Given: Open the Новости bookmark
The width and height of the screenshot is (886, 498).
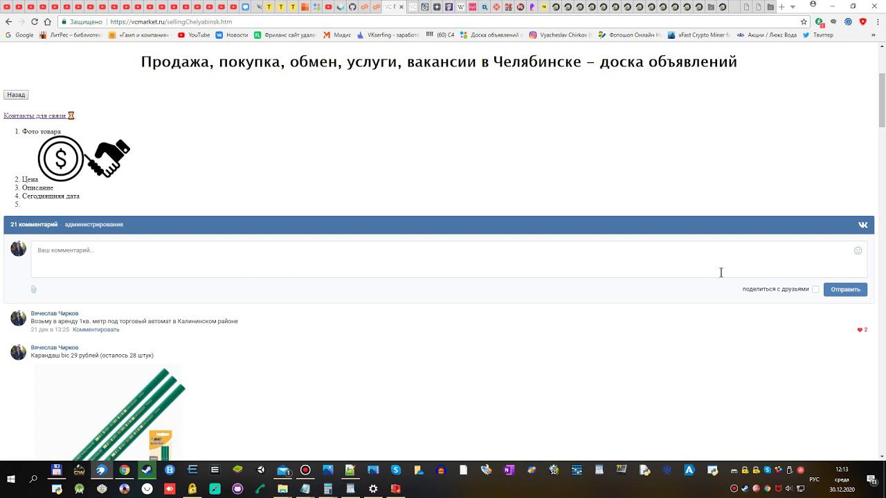Looking at the screenshot, I should [231, 35].
